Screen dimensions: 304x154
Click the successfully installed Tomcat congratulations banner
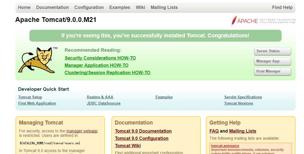click(155, 36)
